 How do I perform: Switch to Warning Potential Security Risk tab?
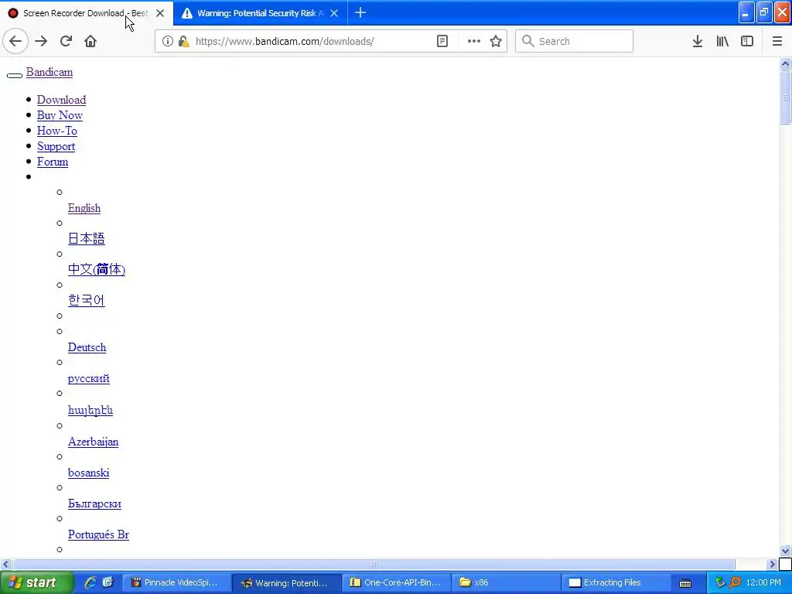click(x=260, y=13)
